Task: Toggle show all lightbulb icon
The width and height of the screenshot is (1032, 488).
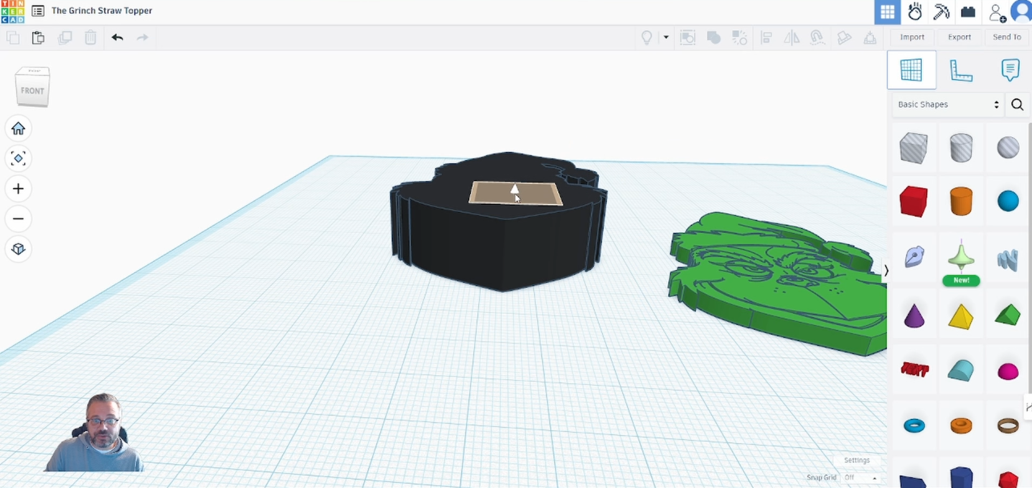Action: (x=647, y=37)
